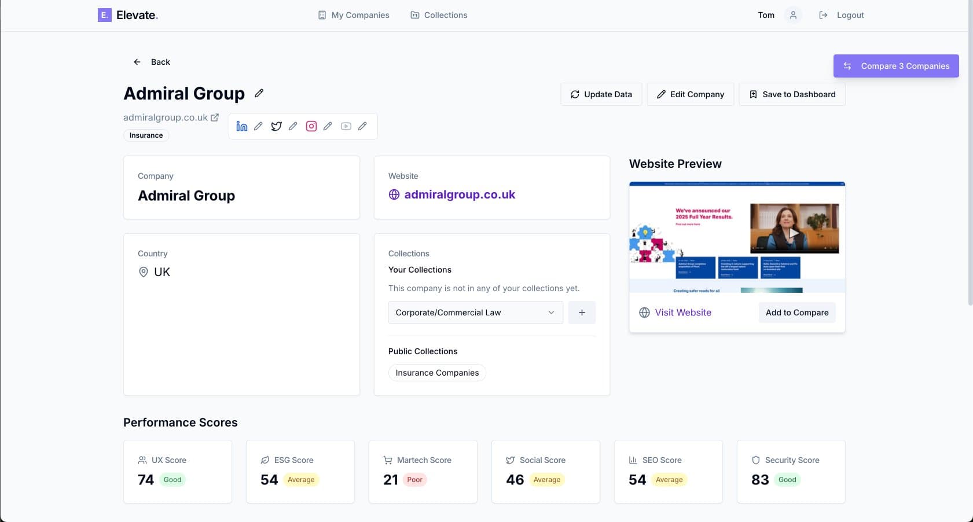Click the 'Average' badge on ESG Score
Screen dimensions: 973x522
tap(301, 480)
